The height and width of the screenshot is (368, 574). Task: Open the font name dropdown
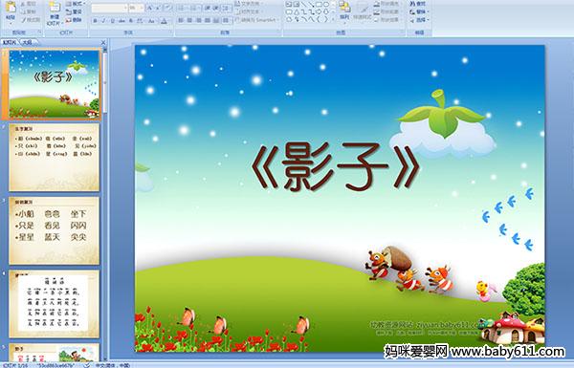click(x=109, y=8)
